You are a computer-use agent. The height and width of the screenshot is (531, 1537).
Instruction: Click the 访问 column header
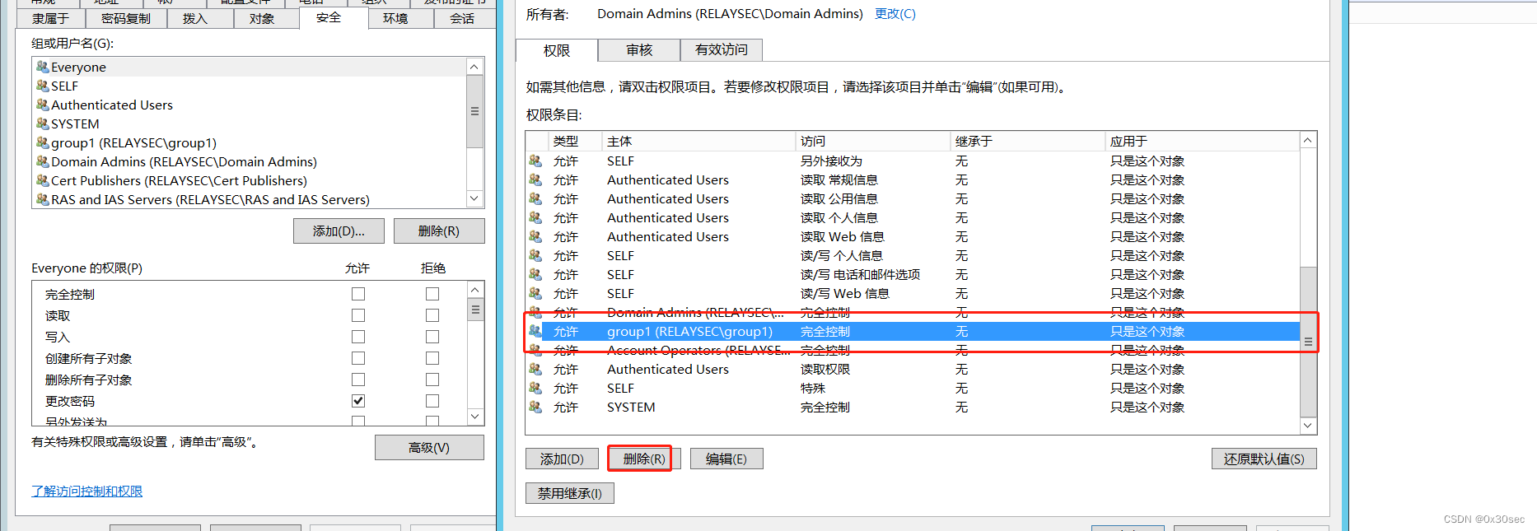pos(872,142)
